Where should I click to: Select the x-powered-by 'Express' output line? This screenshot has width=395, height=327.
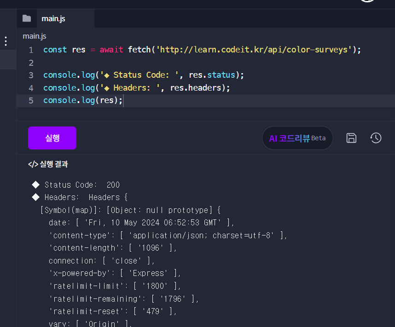coord(115,273)
